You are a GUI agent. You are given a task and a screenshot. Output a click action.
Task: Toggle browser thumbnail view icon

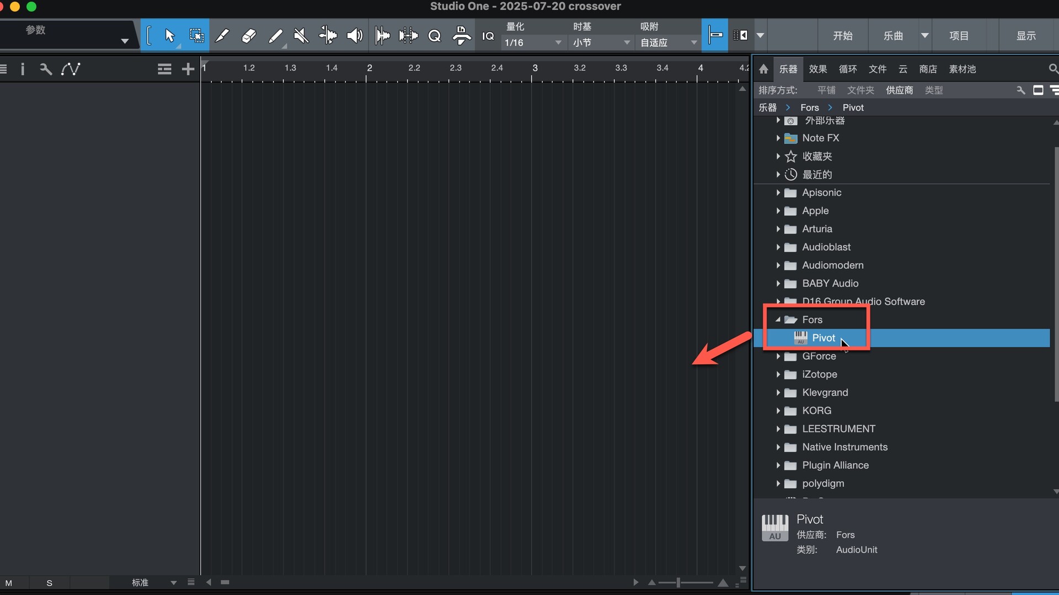tap(1038, 90)
